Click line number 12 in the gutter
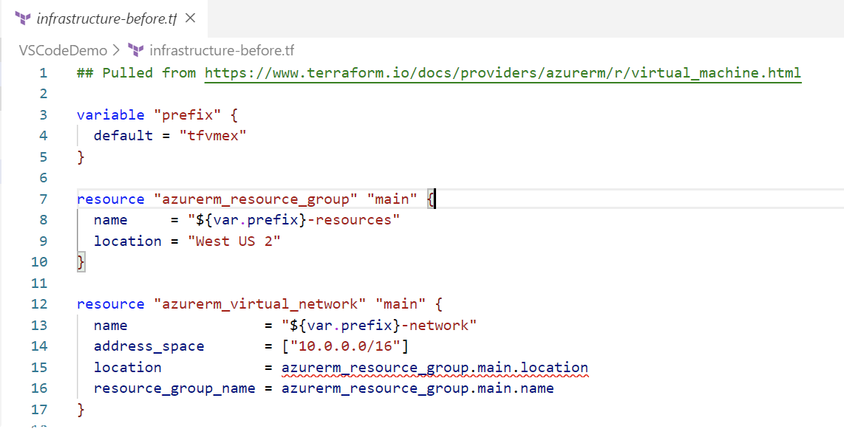This screenshot has height=429, width=844. pyautogui.click(x=38, y=303)
